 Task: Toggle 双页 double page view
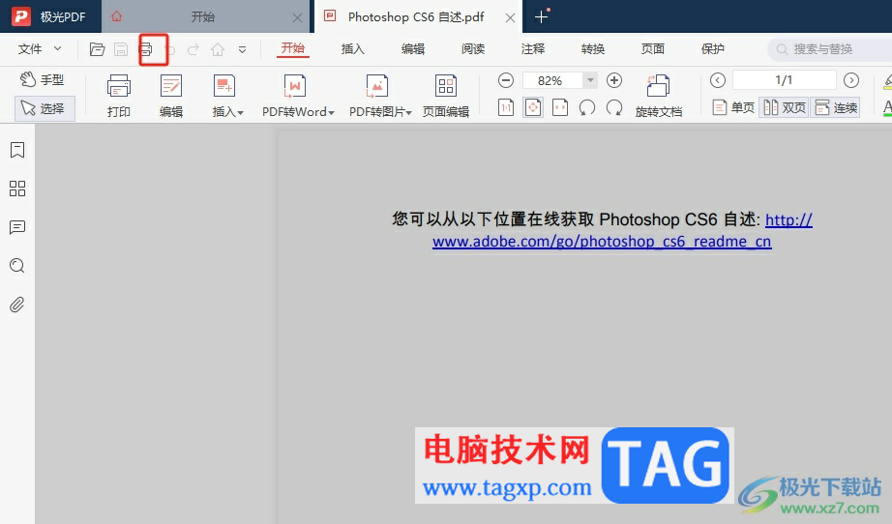click(x=784, y=107)
